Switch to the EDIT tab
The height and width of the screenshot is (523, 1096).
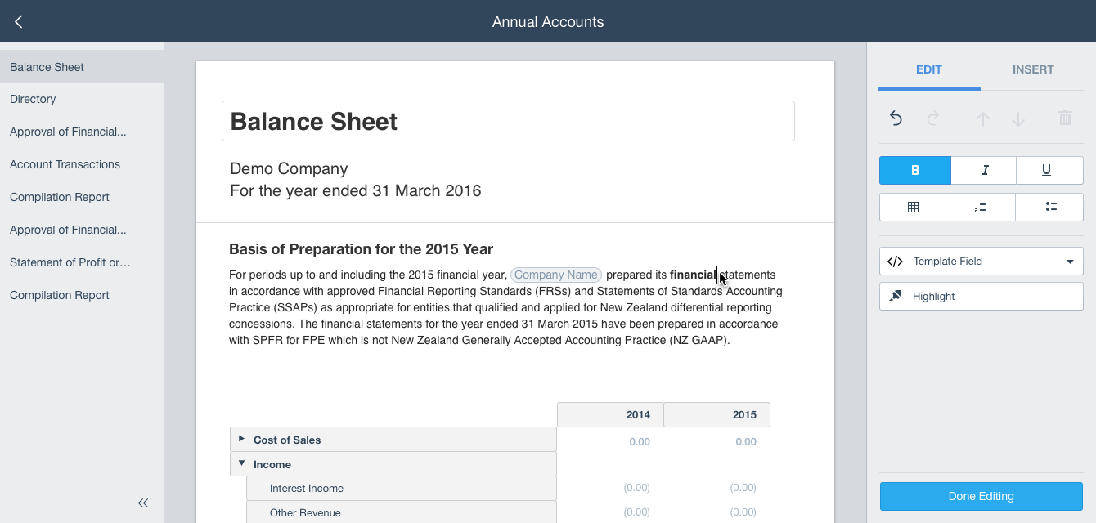[929, 69]
